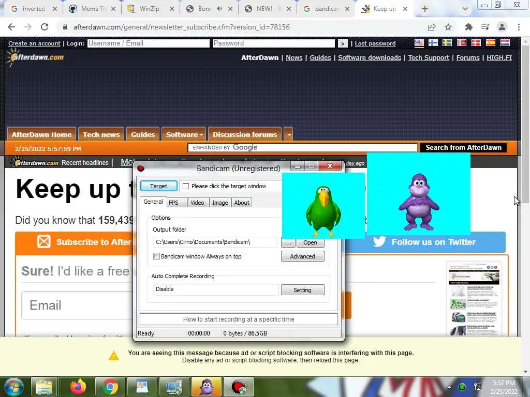
Task: Switch to Bandicam Video tab
Action: click(197, 203)
